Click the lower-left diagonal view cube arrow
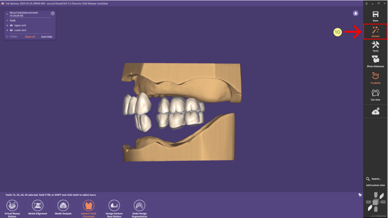The height and width of the screenshot is (218, 388). click(370, 208)
